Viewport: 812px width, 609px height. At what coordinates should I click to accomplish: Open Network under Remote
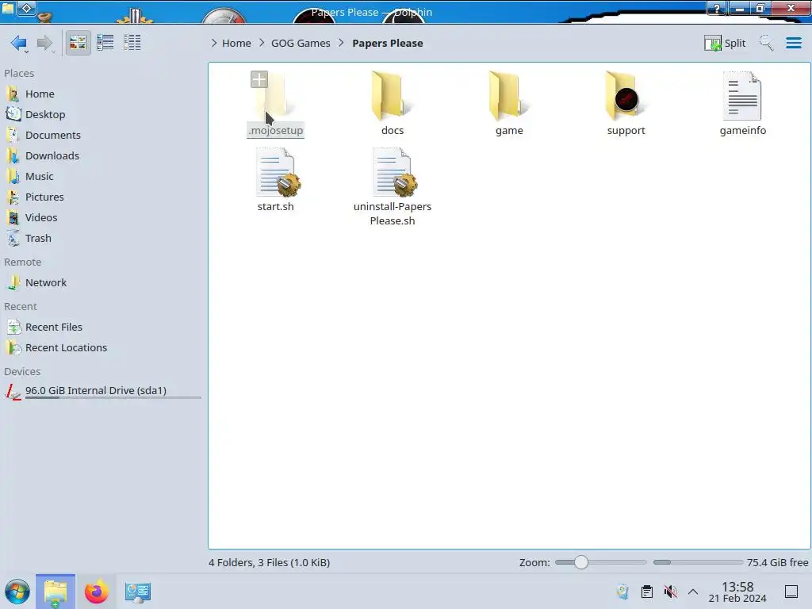(x=46, y=283)
